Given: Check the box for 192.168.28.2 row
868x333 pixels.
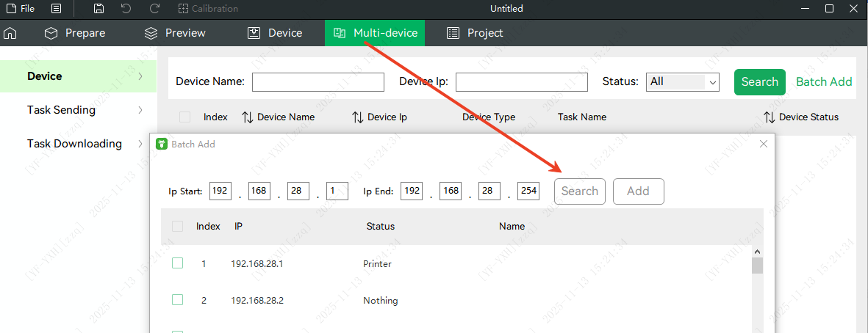Looking at the screenshot, I should 177,300.
